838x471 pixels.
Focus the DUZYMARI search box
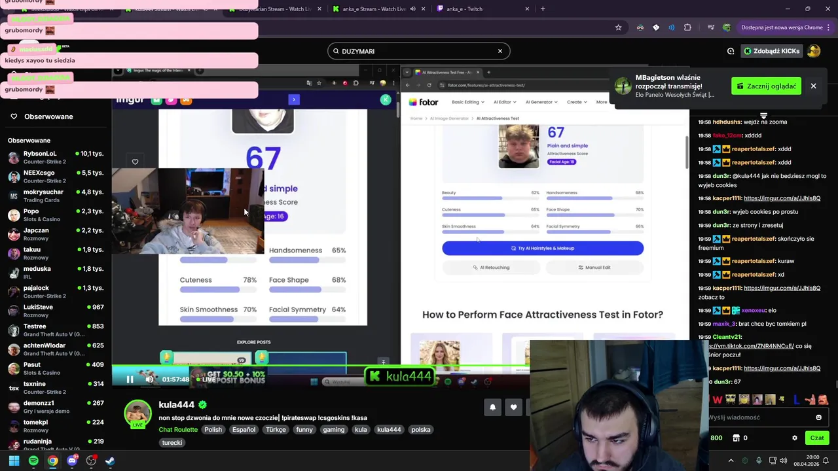pos(419,51)
